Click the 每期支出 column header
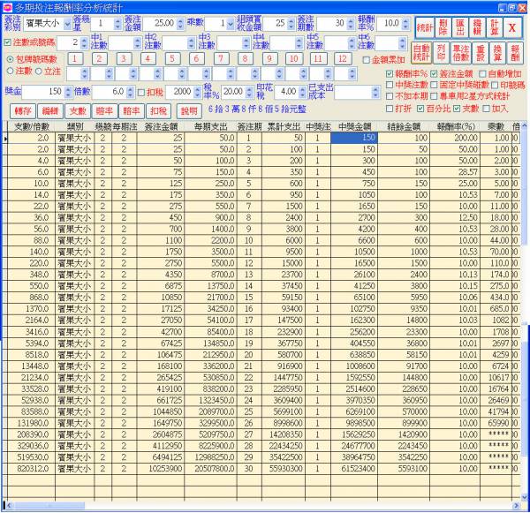 pos(211,127)
